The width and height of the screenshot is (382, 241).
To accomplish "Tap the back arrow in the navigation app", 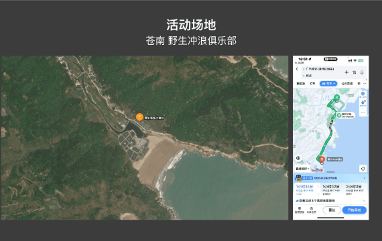I will coord(297,69).
